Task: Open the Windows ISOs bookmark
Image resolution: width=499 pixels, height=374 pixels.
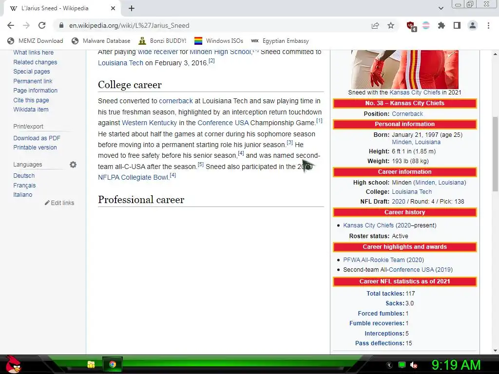Action: (x=219, y=41)
